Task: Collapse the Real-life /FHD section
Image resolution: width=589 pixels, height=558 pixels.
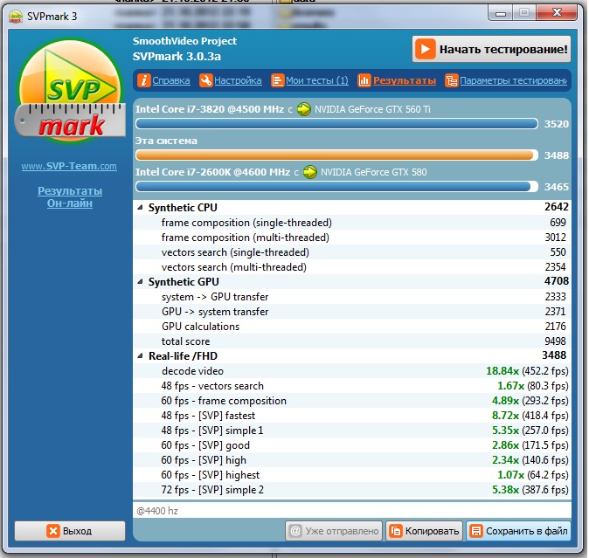Action: click(x=141, y=356)
